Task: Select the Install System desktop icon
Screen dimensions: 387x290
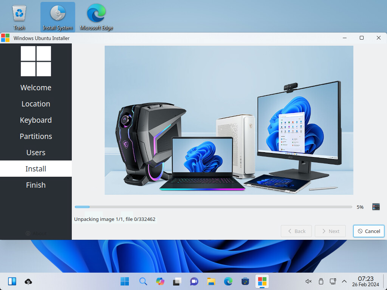Action: 57,17
